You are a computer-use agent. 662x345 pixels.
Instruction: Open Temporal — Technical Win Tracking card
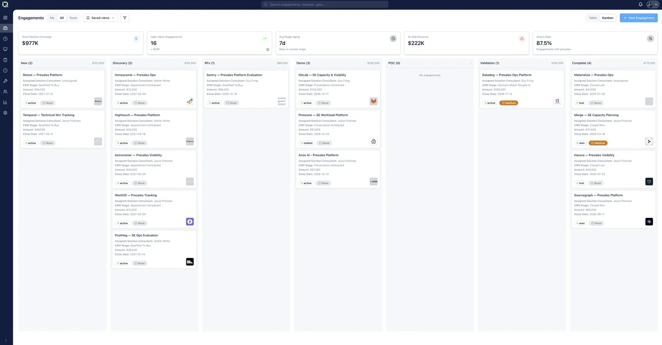click(62, 129)
